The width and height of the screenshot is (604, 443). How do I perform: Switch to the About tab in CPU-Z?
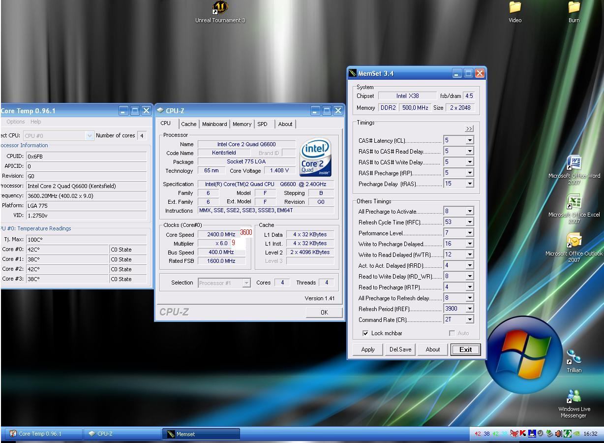285,124
